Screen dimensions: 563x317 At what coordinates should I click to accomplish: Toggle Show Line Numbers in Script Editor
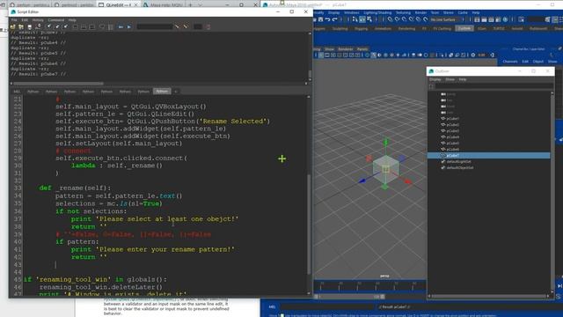(x=111, y=26)
